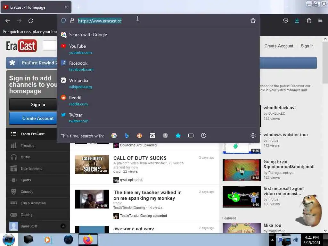Open the Extensions puzzle icon

pyautogui.click(x=309, y=20)
